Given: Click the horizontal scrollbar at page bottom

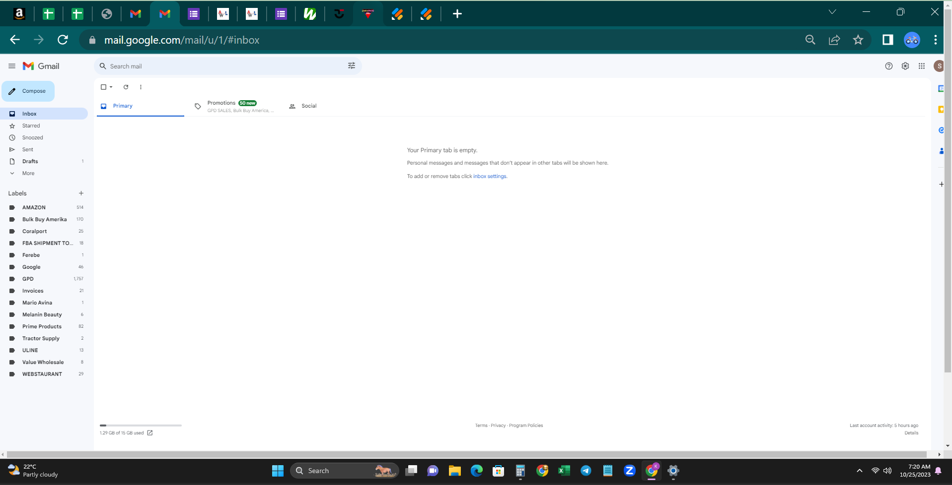Looking at the screenshot, I should point(467,454).
